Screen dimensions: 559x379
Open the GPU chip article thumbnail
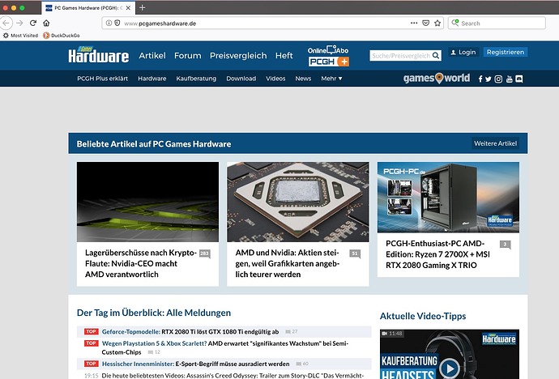pos(298,202)
